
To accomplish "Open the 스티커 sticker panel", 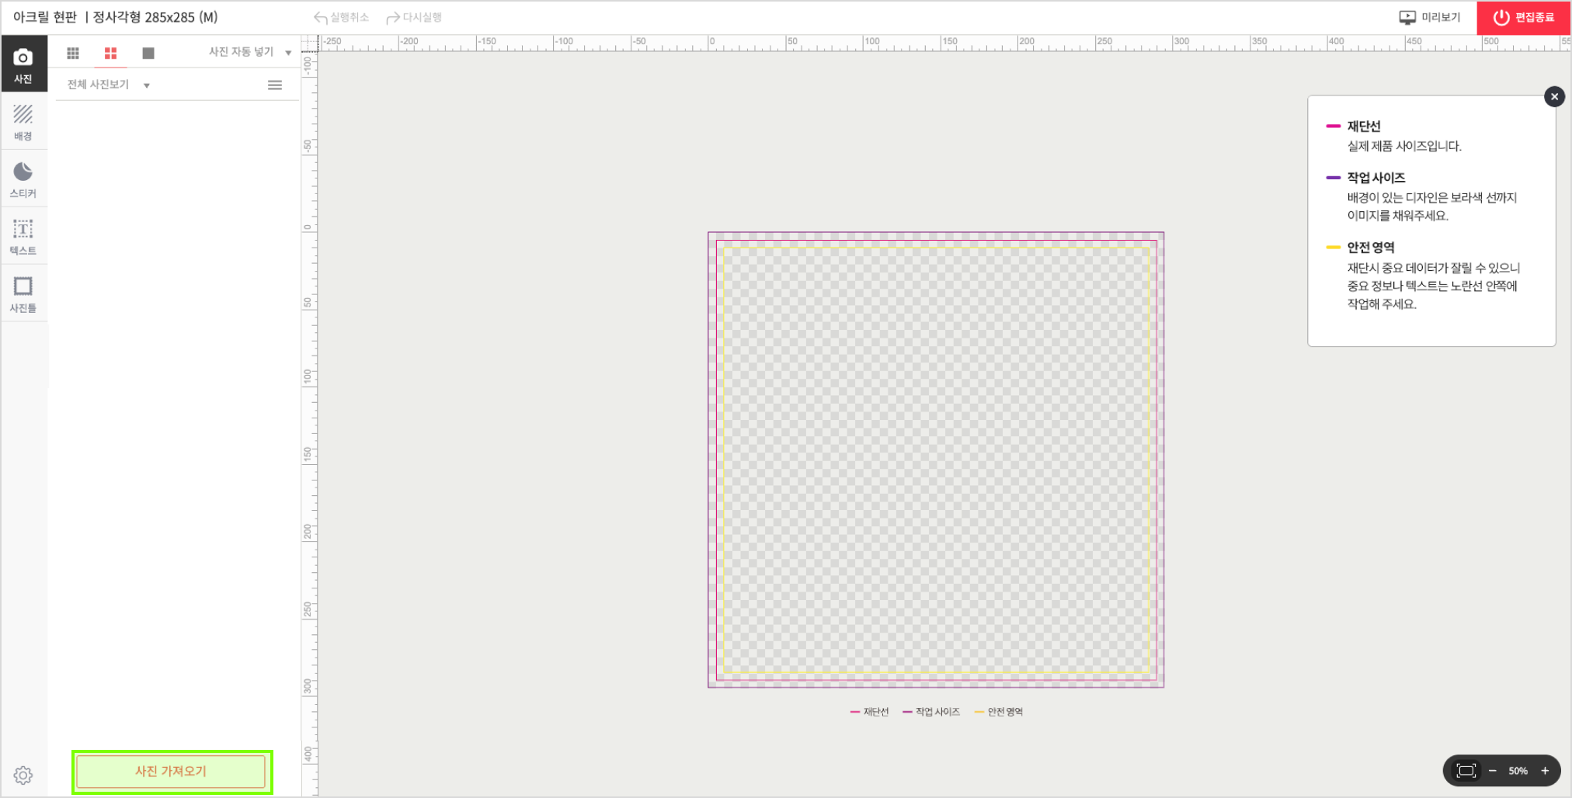I will click(x=23, y=179).
